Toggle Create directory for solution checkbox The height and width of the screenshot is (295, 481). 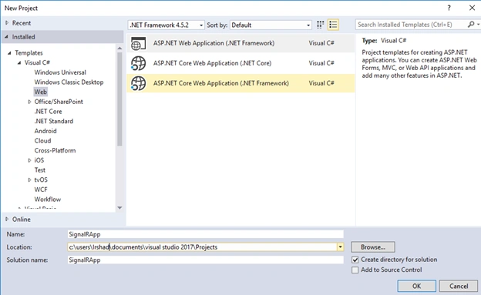[355, 260]
